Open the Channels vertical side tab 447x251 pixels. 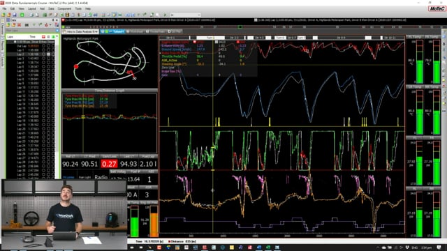click(3, 29)
